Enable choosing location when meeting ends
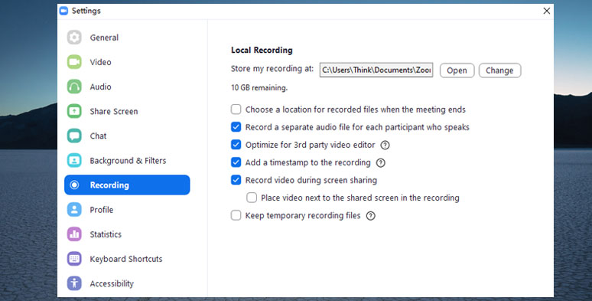592x301 pixels. click(236, 110)
